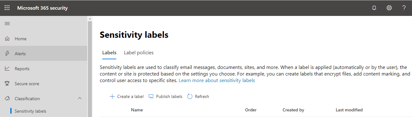Open the settings gear icon
The height and width of the screenshot is (117, 412).
pos(389,8)
